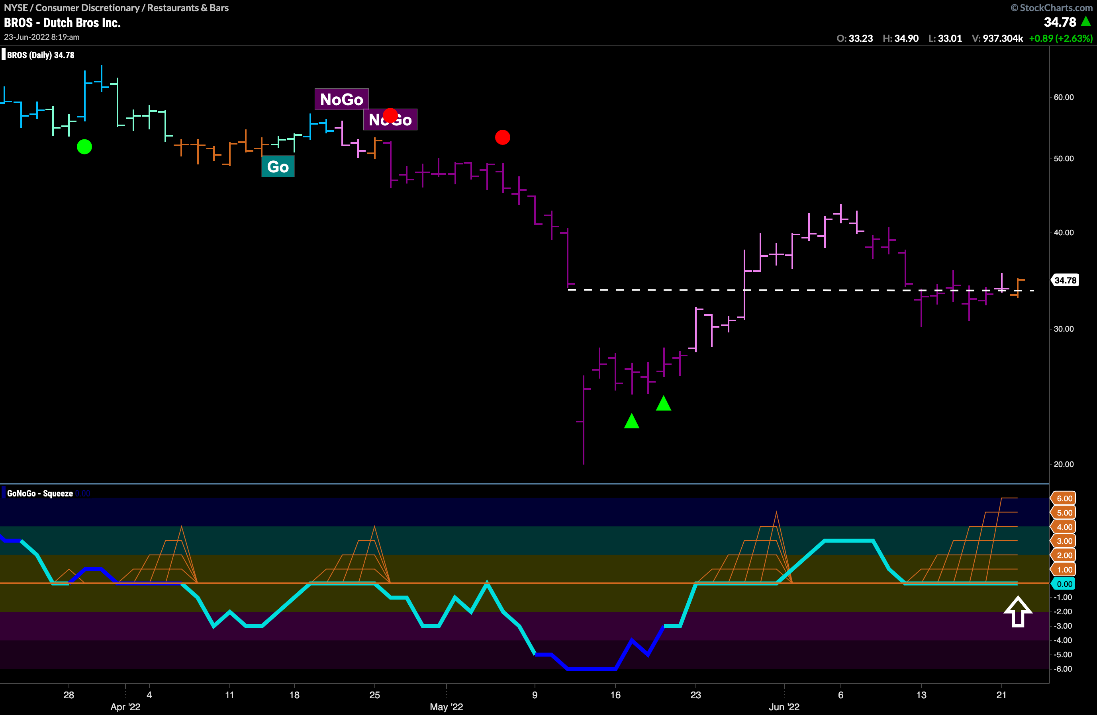Click the green up-arrow beside 34.78 header price

pos(1085,21)
